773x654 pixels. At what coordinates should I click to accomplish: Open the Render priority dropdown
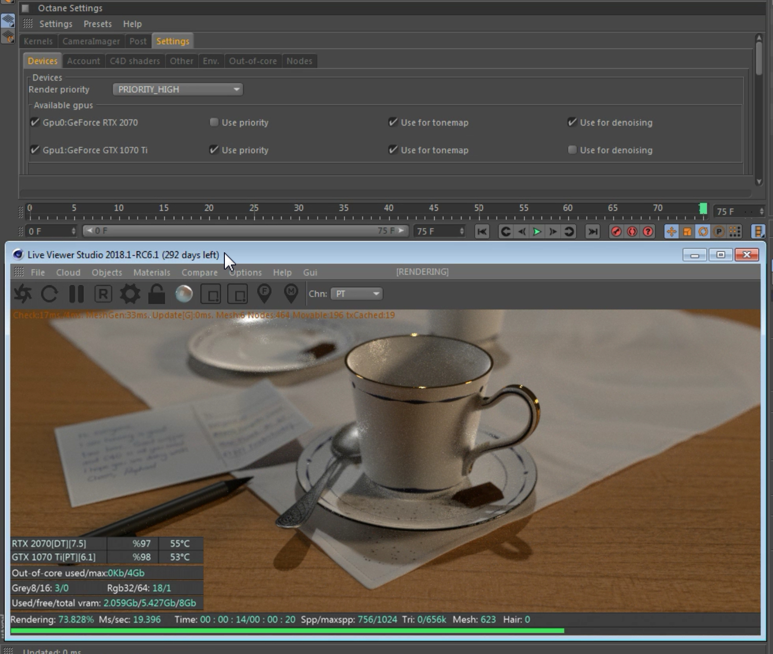coord(177,89)
